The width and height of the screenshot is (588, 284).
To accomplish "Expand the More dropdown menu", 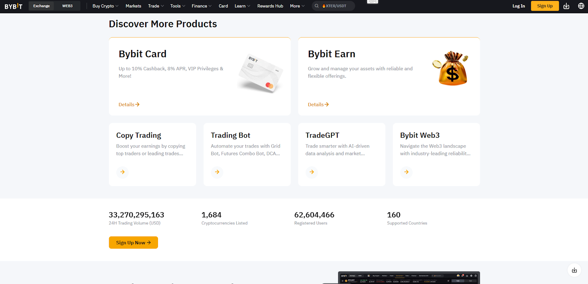I will coord(297,6).
